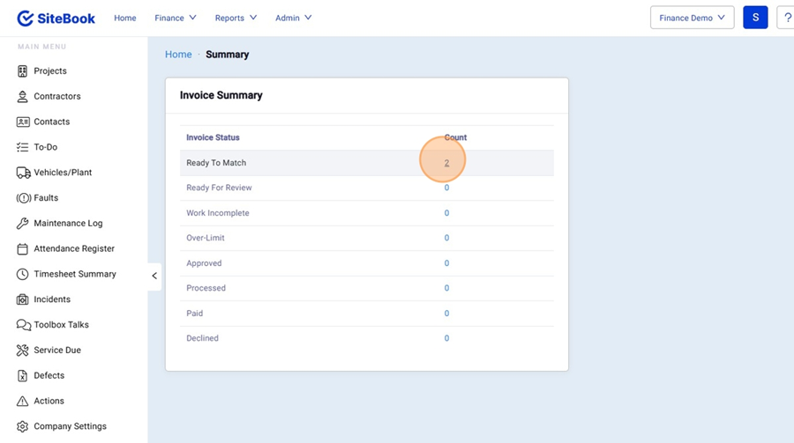Click the Incidents camera icon
This screenshot has width=794, height=443.
(23, 299)
